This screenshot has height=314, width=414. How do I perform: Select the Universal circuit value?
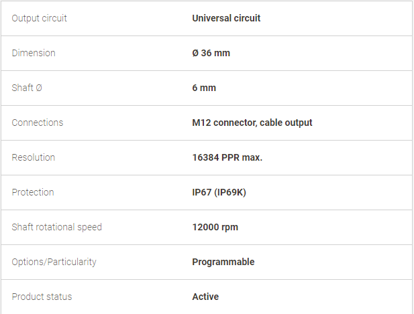click(226, 18)
